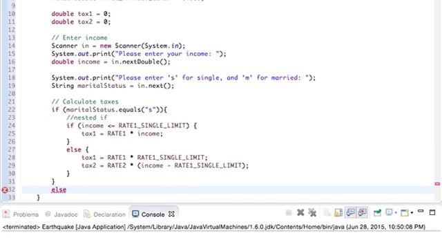This screenshot has width=442, height=249.
Task: Click the "Please enter your income: " string
Action: [167, 54]
